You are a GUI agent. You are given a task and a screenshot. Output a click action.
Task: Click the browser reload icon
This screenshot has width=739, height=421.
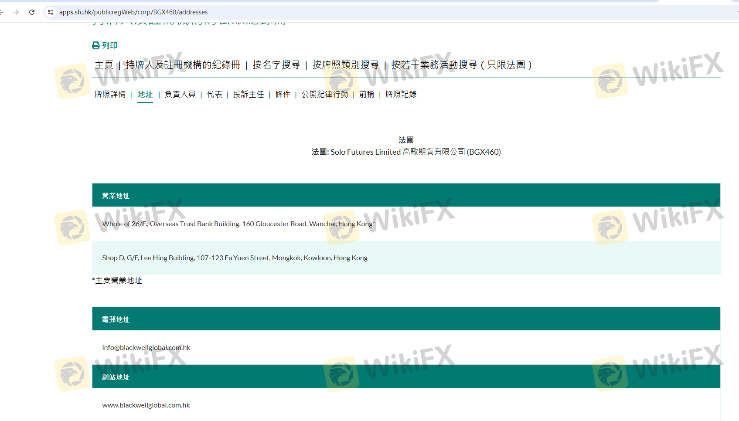32,12
